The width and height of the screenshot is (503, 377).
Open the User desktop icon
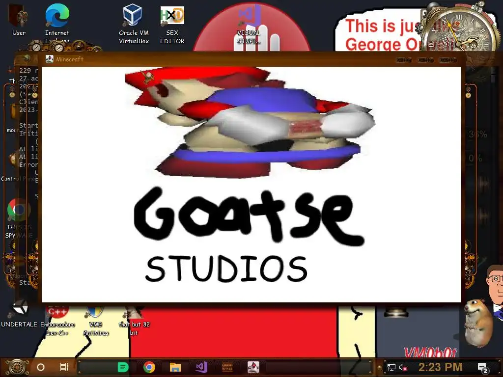point(19,19)
